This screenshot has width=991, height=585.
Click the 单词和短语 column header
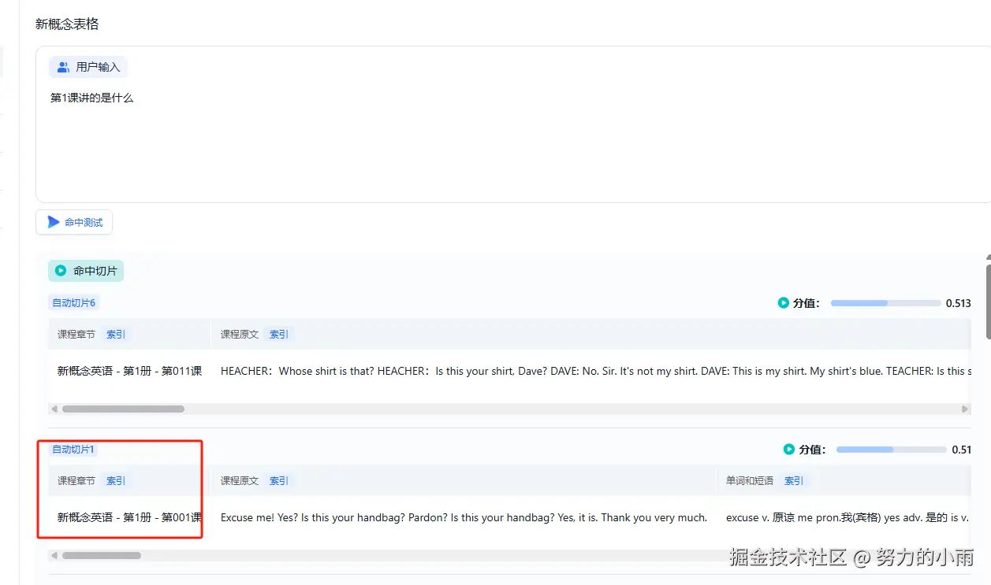tap(750, 481)
